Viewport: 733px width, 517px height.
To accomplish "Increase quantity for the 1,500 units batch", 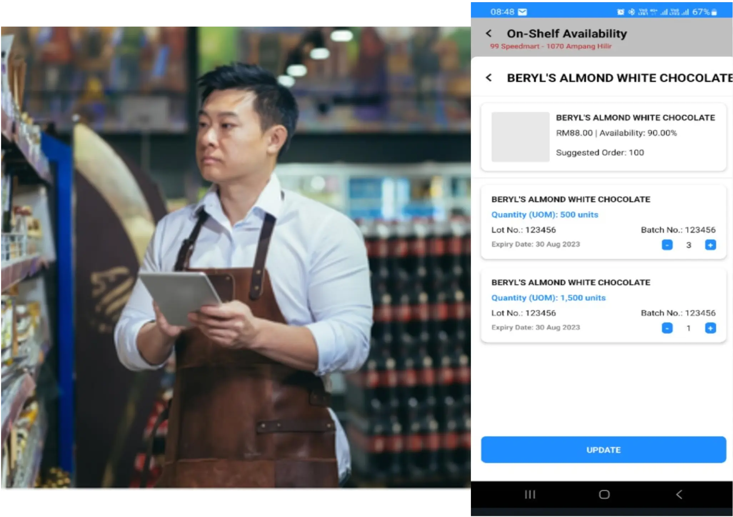I will click(x=711, y=328).
